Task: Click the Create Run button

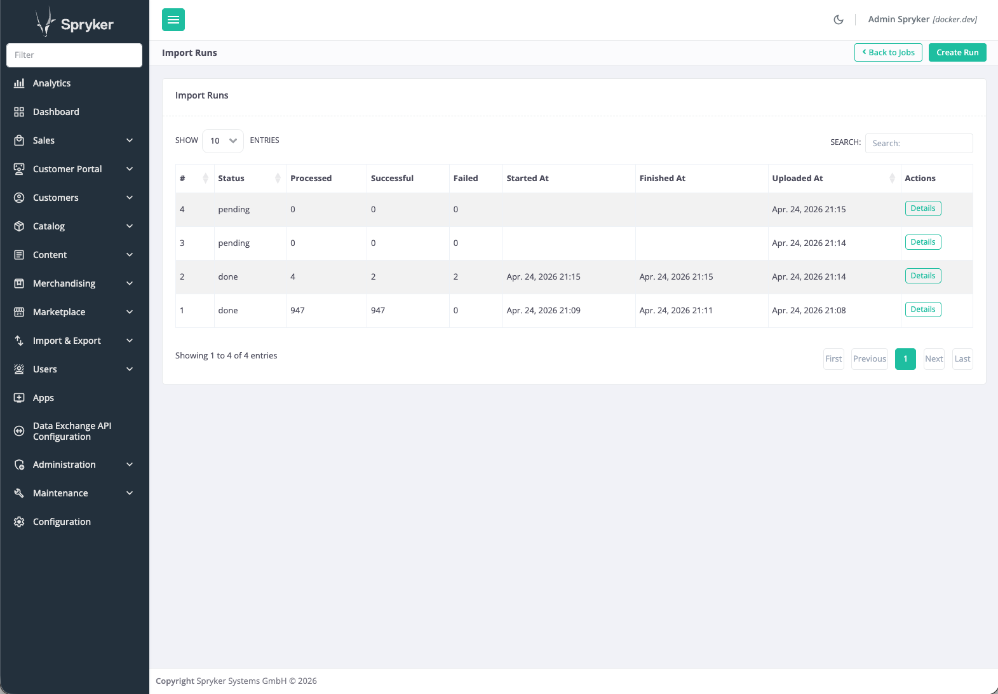Action: pos(957,53)
